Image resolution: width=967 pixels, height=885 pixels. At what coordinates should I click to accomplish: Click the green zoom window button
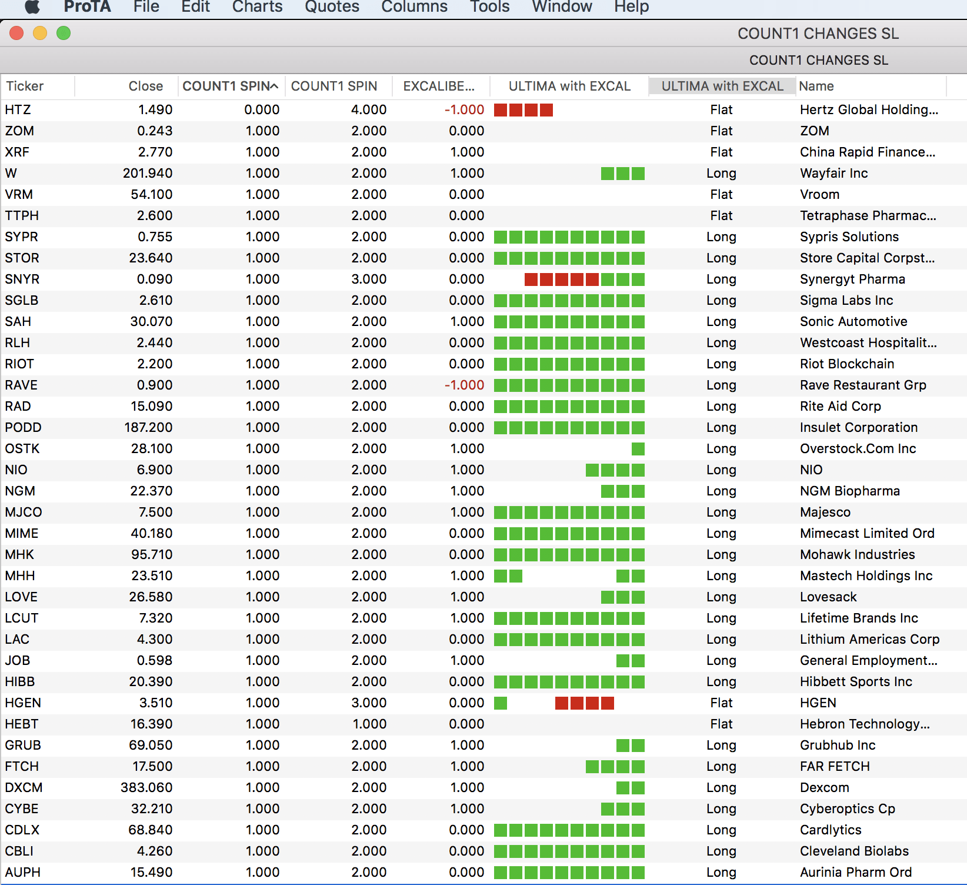click(x=64, y=34)
